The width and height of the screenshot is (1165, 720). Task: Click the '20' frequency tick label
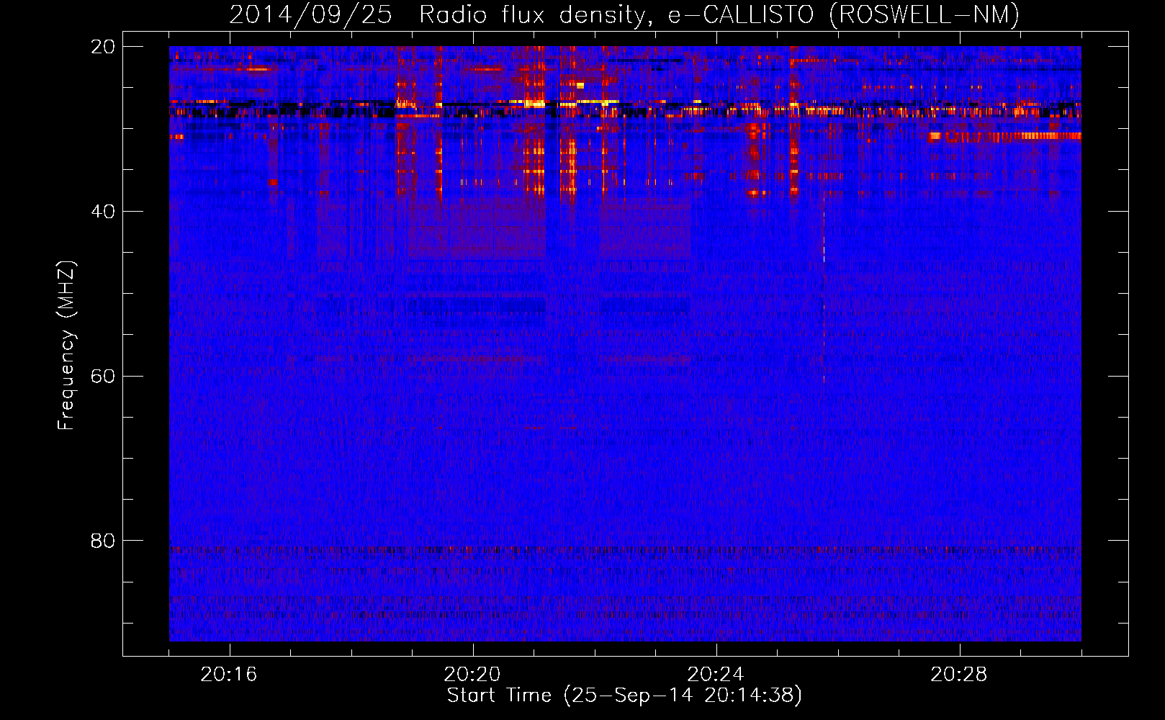pos(103,47)
